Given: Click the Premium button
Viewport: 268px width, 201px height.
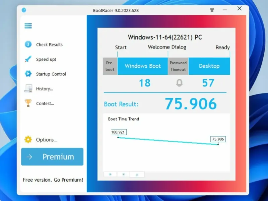Looking at the screenshot, I should [52, 157].
